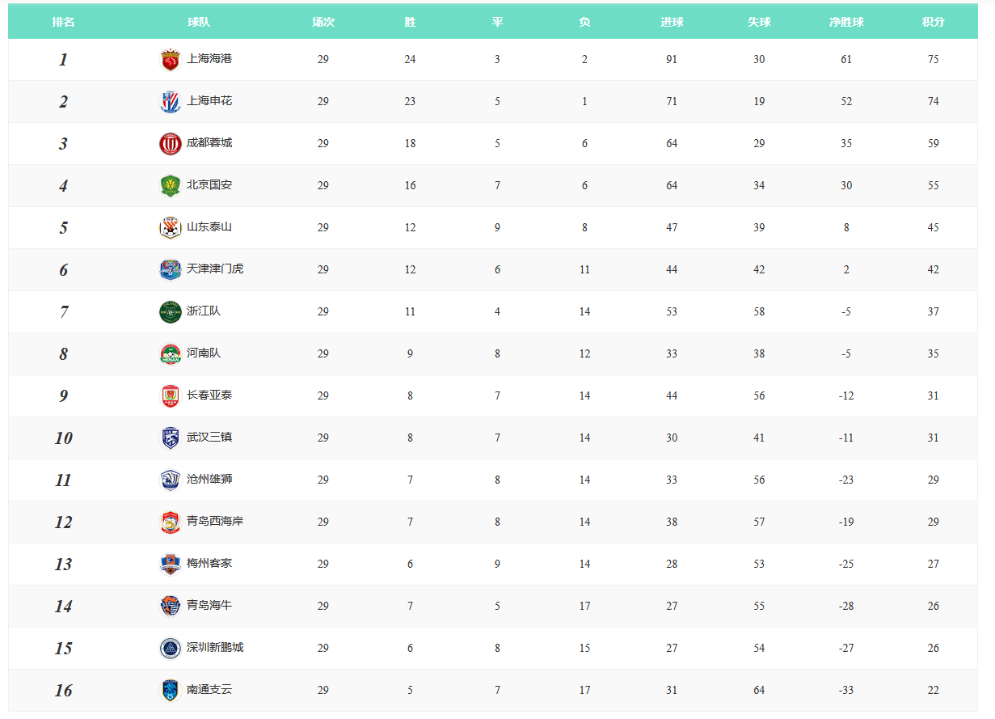Screen dimensions: 995x719
Task: Click the 浙江队 round green logo
Action: click(x=170, y=312)
